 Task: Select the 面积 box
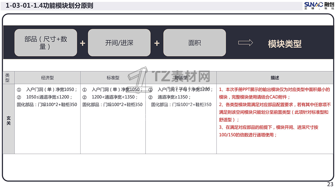tap(195, 43)
